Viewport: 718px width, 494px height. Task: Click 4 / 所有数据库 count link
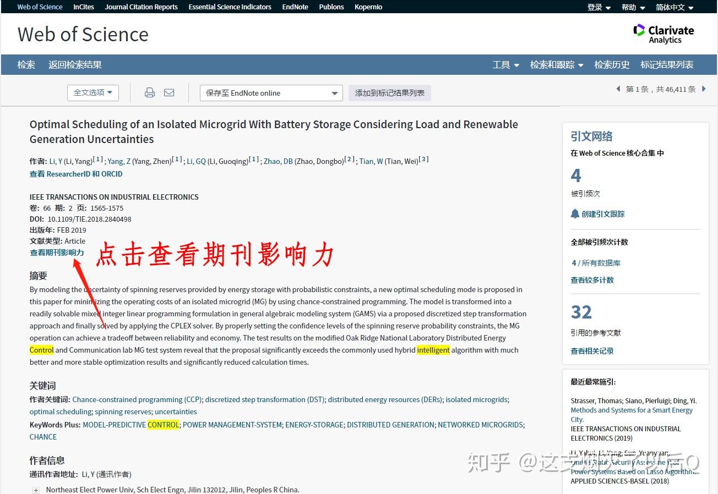(x=596, y=263)
